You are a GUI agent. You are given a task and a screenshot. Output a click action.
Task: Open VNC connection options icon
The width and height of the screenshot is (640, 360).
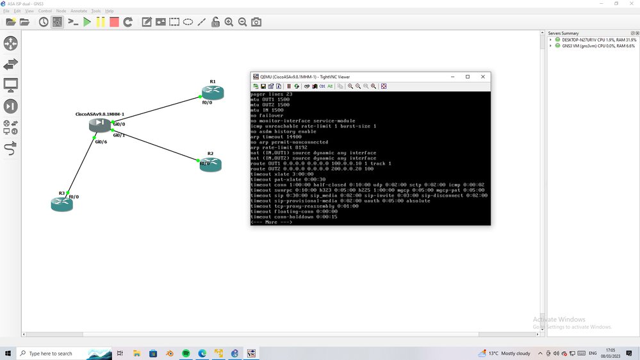pos(271,86)
